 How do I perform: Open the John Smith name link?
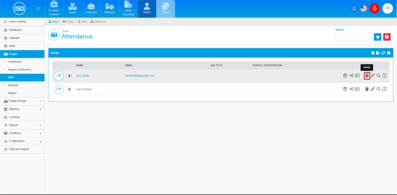coord(82,76)
